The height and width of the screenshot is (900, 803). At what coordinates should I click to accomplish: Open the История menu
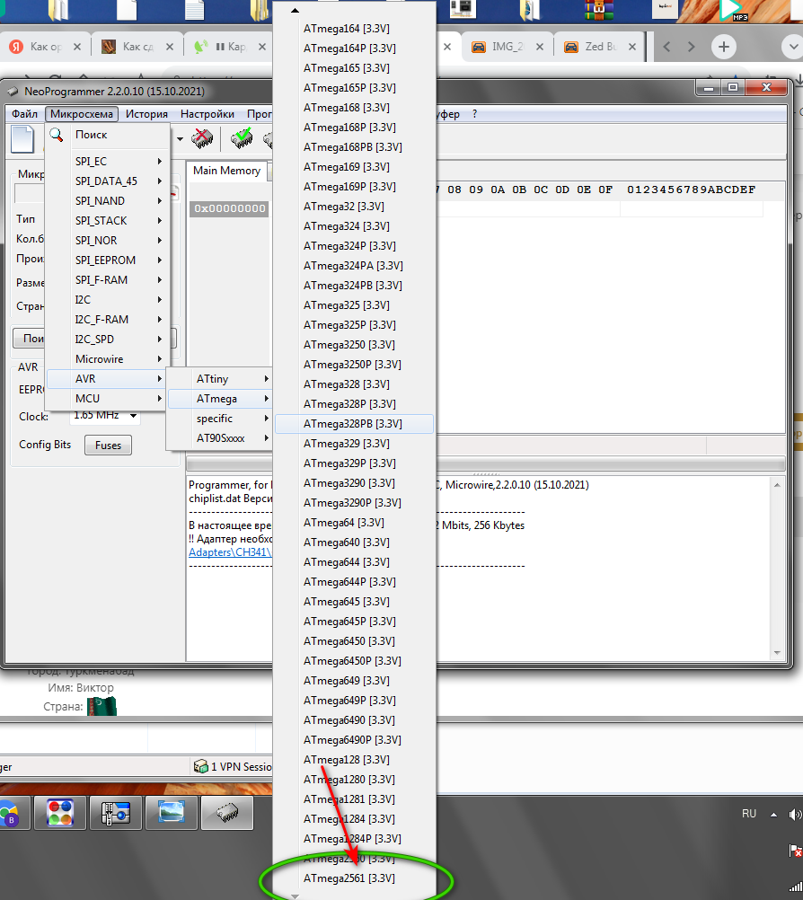pyautogui.click(x=147, y=114)
